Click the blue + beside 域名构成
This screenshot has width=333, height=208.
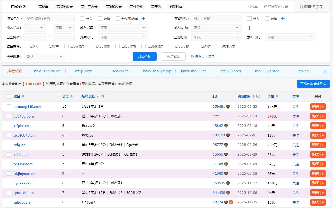pyautogui.click(x=249, y=28)
